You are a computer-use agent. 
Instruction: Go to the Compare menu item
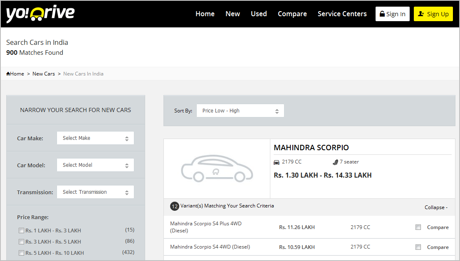[x=292, y=14]
